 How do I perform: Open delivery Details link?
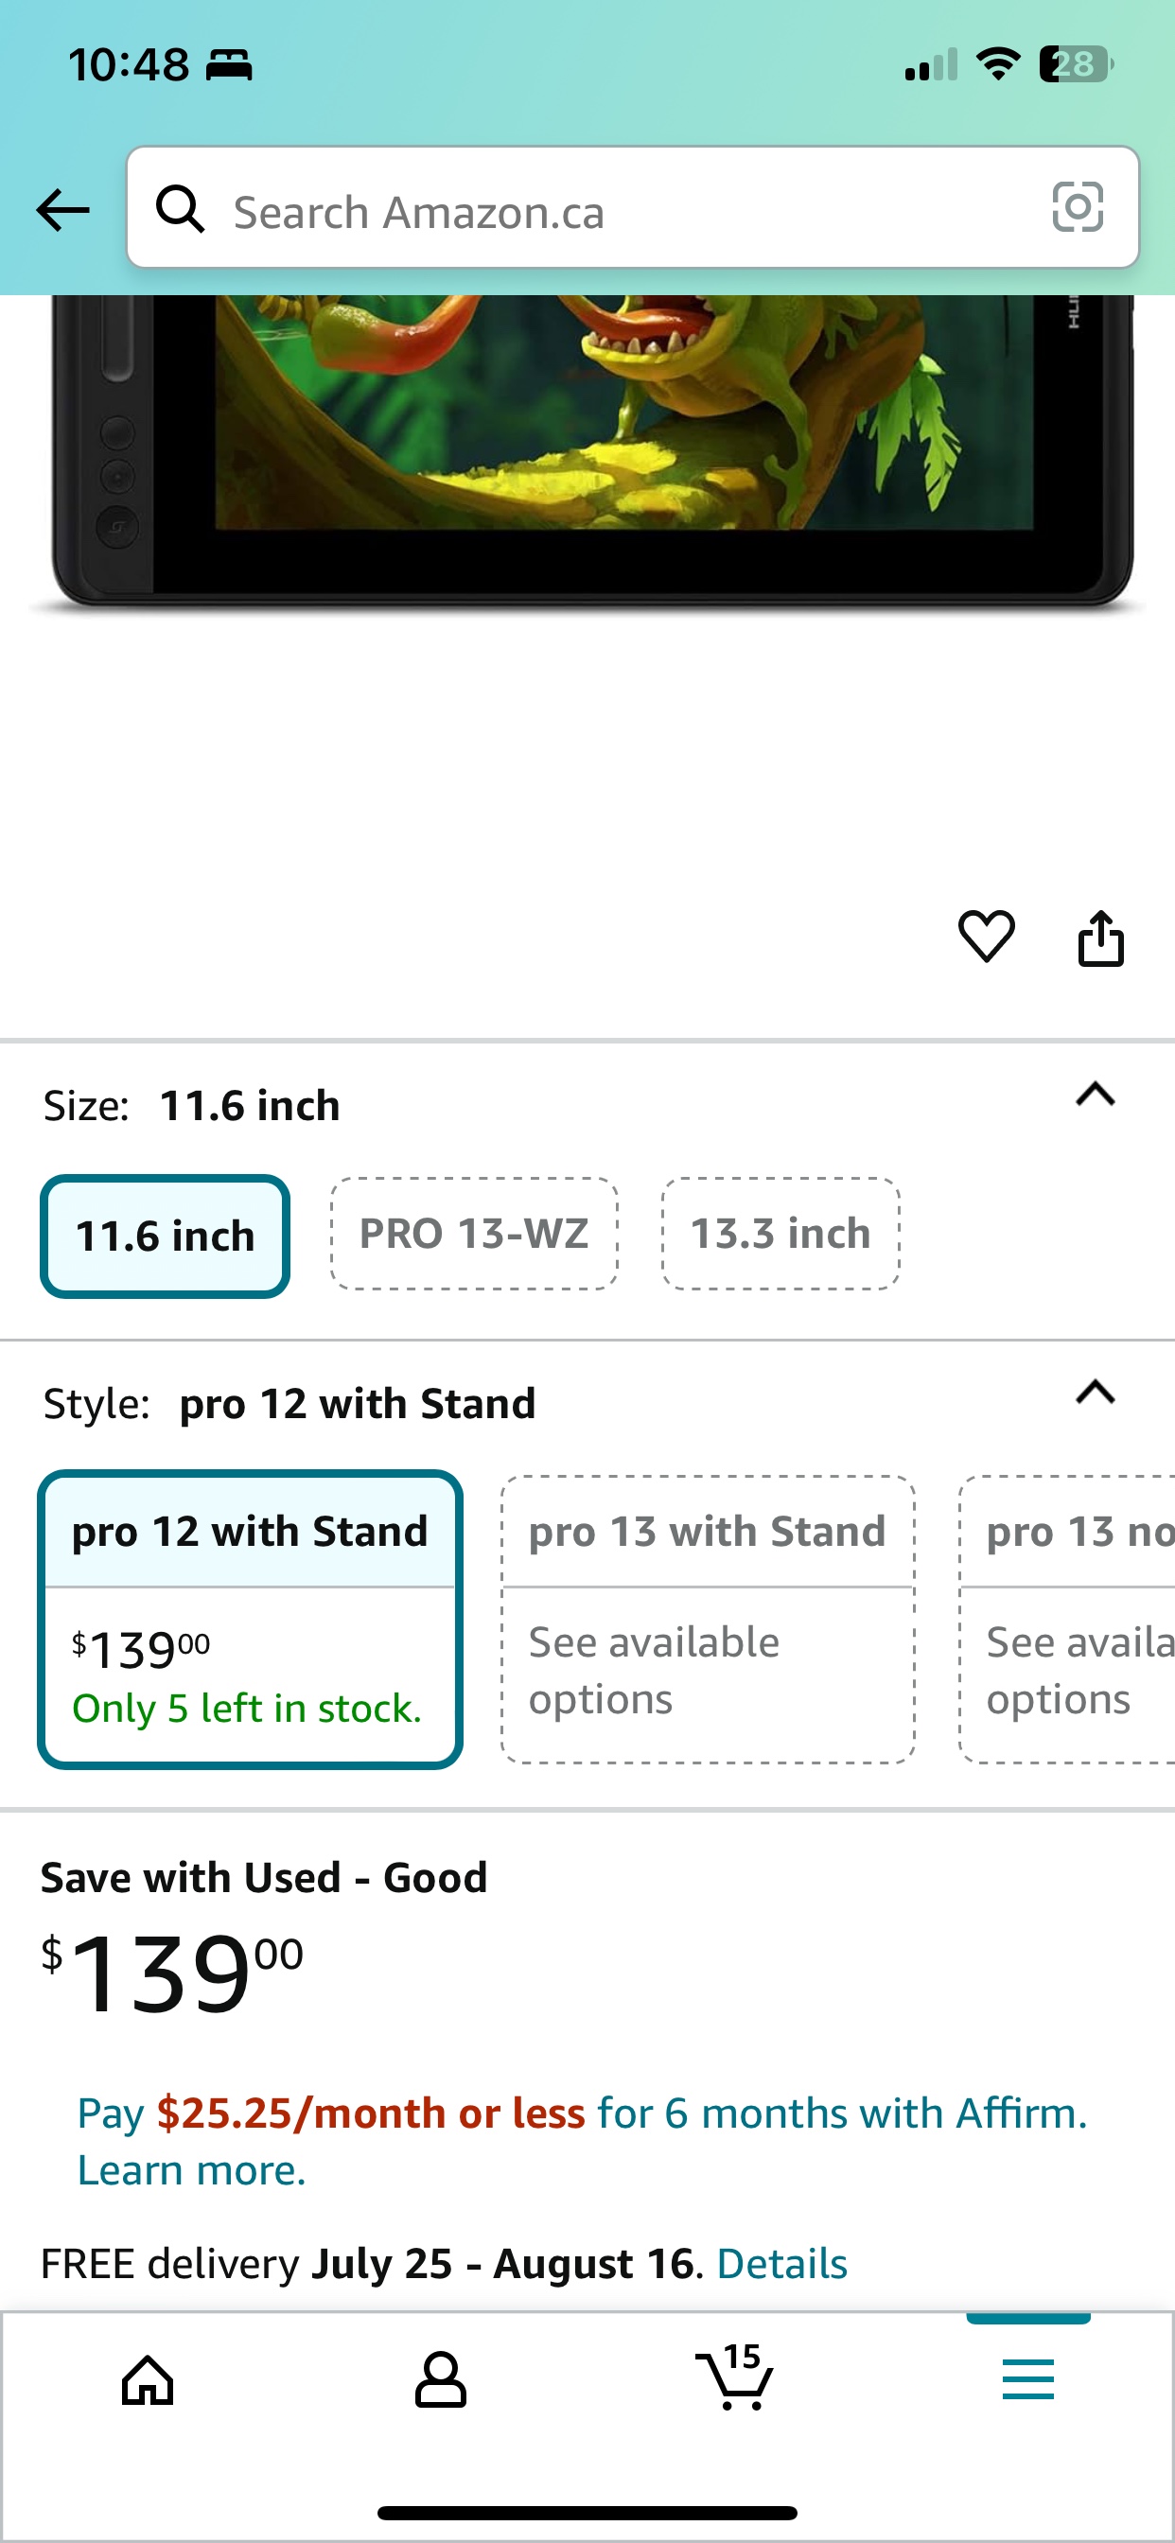tap(782, 2263)
